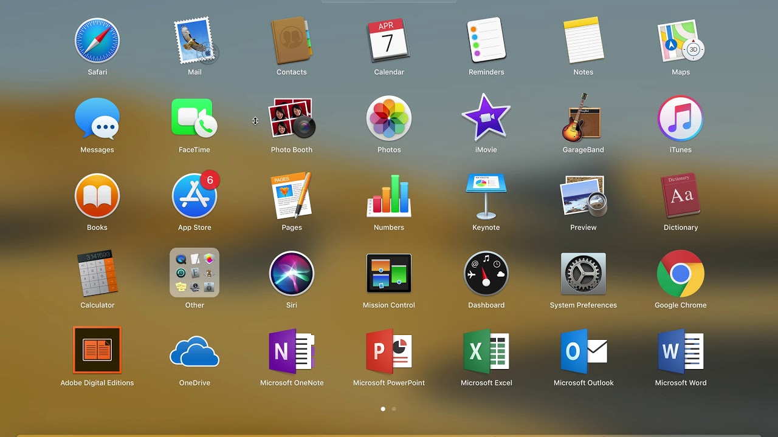Open the Dictionary app
778x437 pixels.
coord(681,196)
